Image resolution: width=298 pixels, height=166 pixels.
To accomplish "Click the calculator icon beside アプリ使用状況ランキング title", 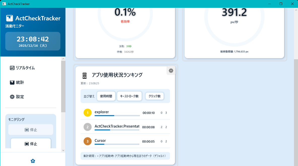I will 84,75.
